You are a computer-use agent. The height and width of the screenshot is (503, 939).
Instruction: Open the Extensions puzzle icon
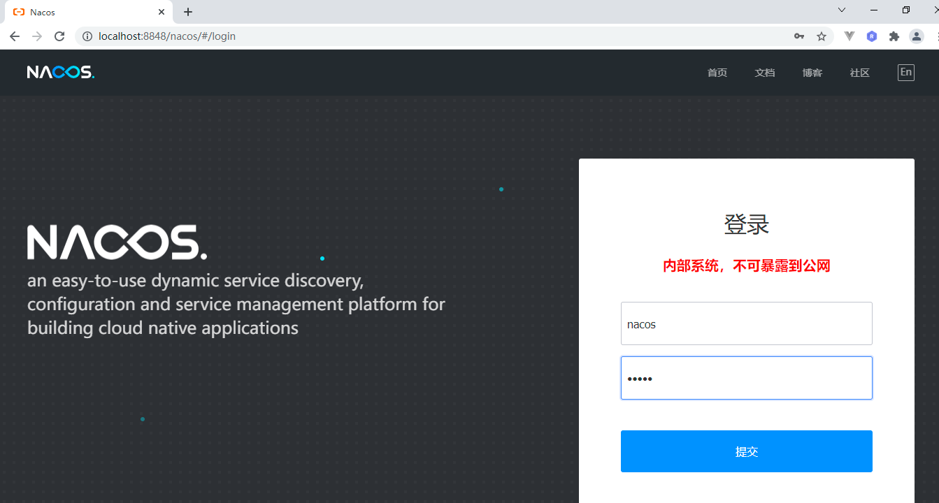pyautogui.click(x=894, y=36)
